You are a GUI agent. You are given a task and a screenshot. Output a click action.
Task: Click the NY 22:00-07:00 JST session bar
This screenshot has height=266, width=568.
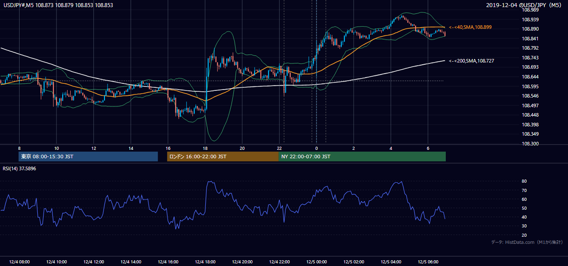pyautogui.click(x=362, y=156)
